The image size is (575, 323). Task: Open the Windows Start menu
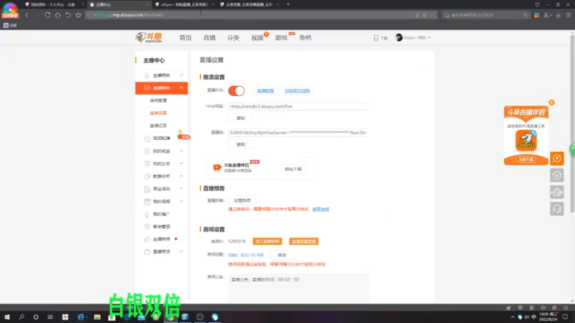[7, 317]
